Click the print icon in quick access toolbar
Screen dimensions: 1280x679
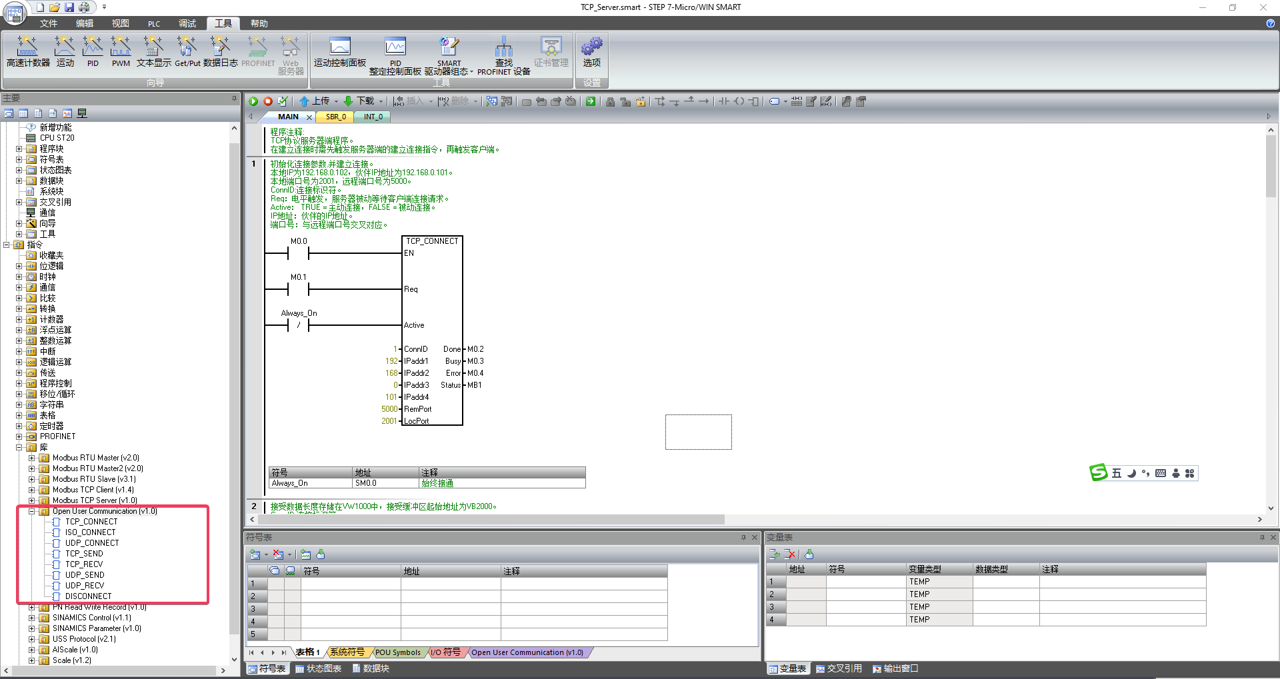(84, 7)
